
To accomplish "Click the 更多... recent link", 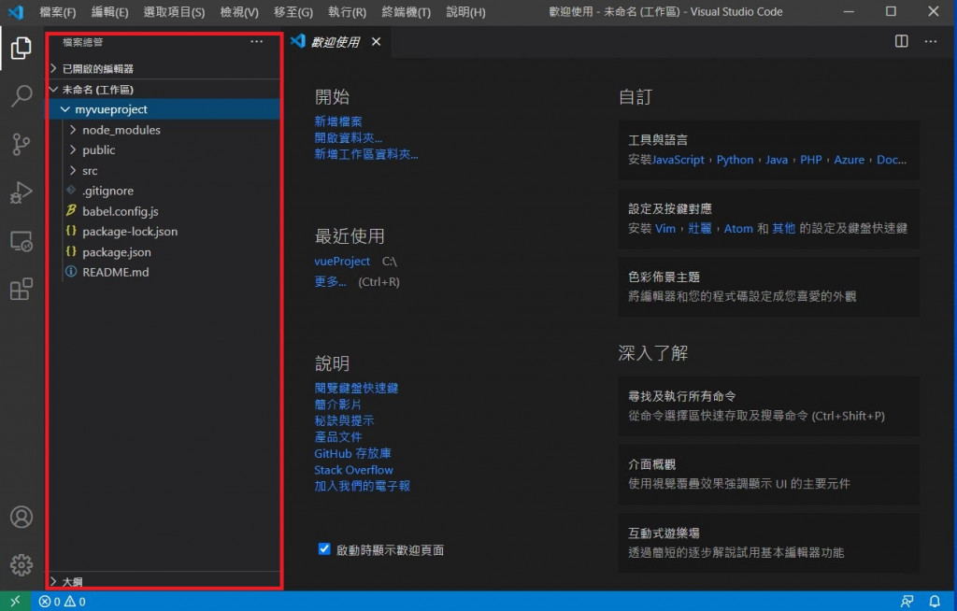I will tap(330, 281).
